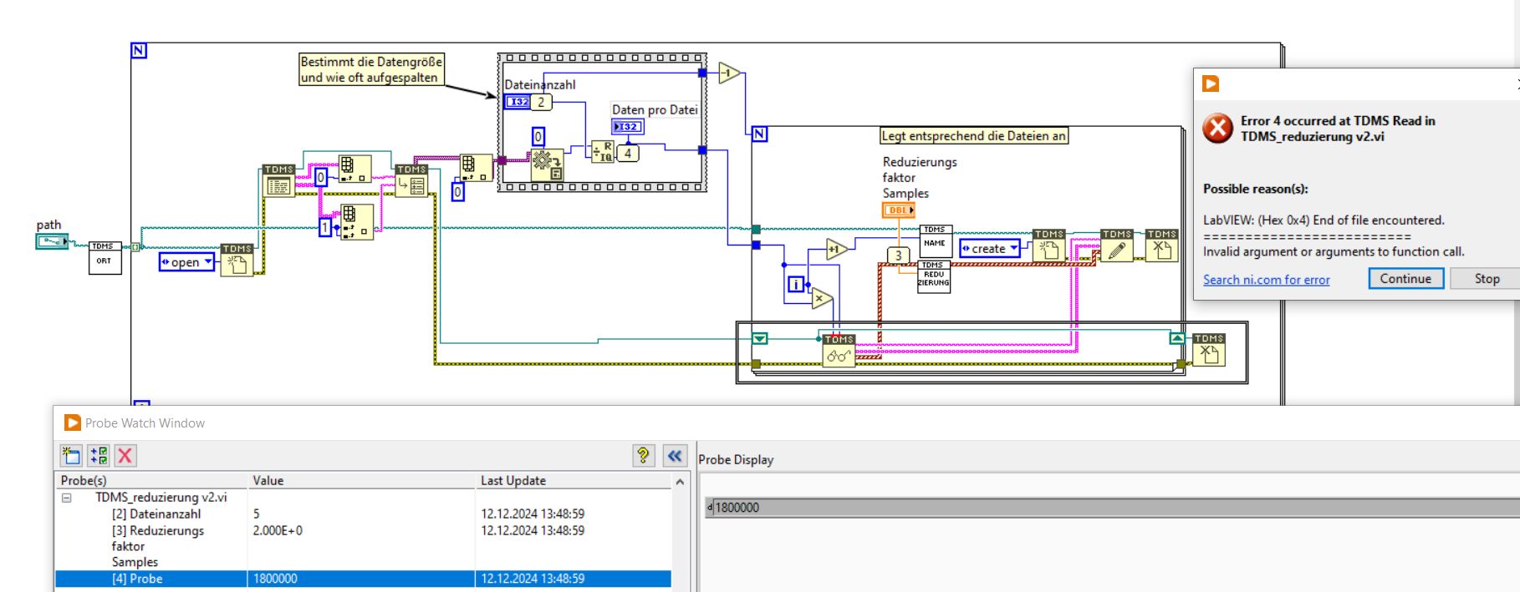The width and height of the screenshot is (1520, 592).
Task: Click the TDMS Read node with glasses
Action: [x=839, y=352]
